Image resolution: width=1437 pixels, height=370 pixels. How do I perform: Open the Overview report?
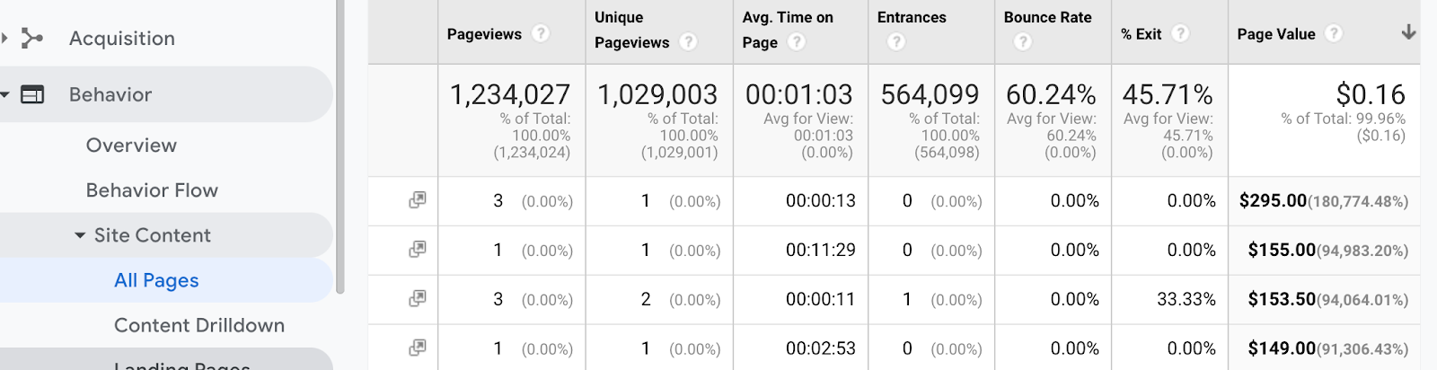coord(131,145)
